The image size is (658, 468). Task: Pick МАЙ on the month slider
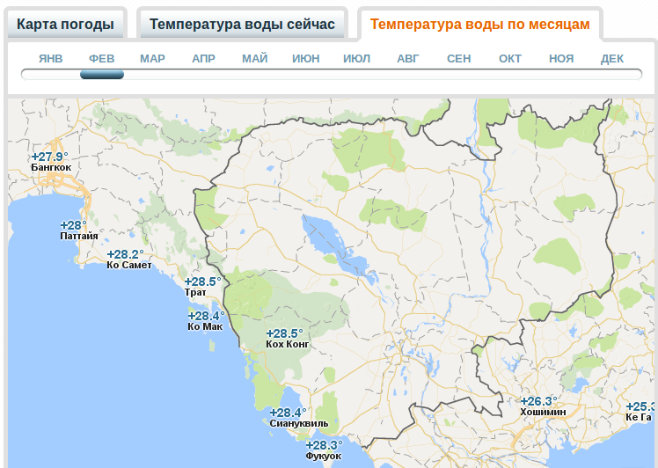point(255,59)
